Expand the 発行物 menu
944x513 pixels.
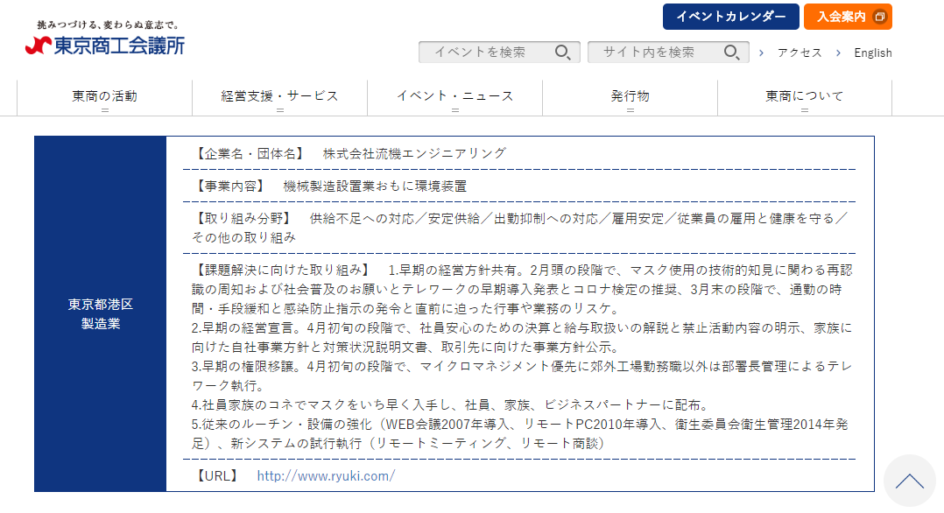pos(631,97)
